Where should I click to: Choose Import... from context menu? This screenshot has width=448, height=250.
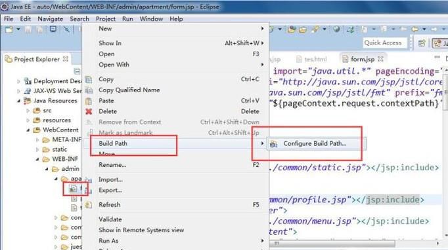175,180
